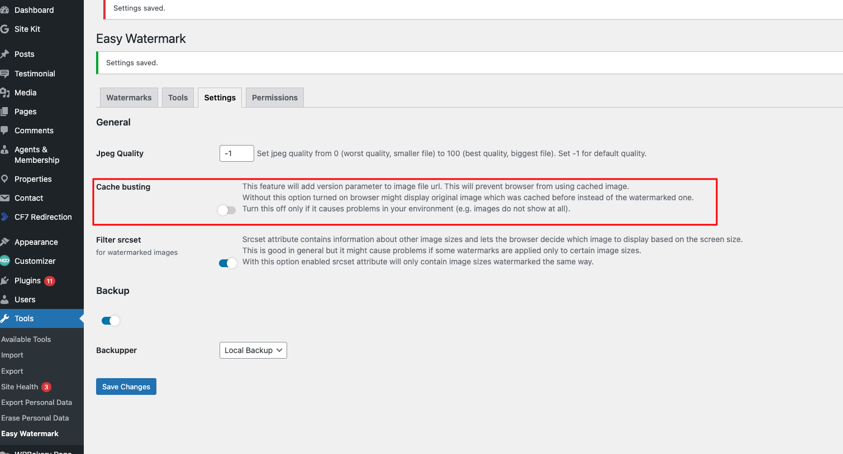Click Easy Watermark submenu item
Screen dimensions: 843x454
[x=30, y=433]
